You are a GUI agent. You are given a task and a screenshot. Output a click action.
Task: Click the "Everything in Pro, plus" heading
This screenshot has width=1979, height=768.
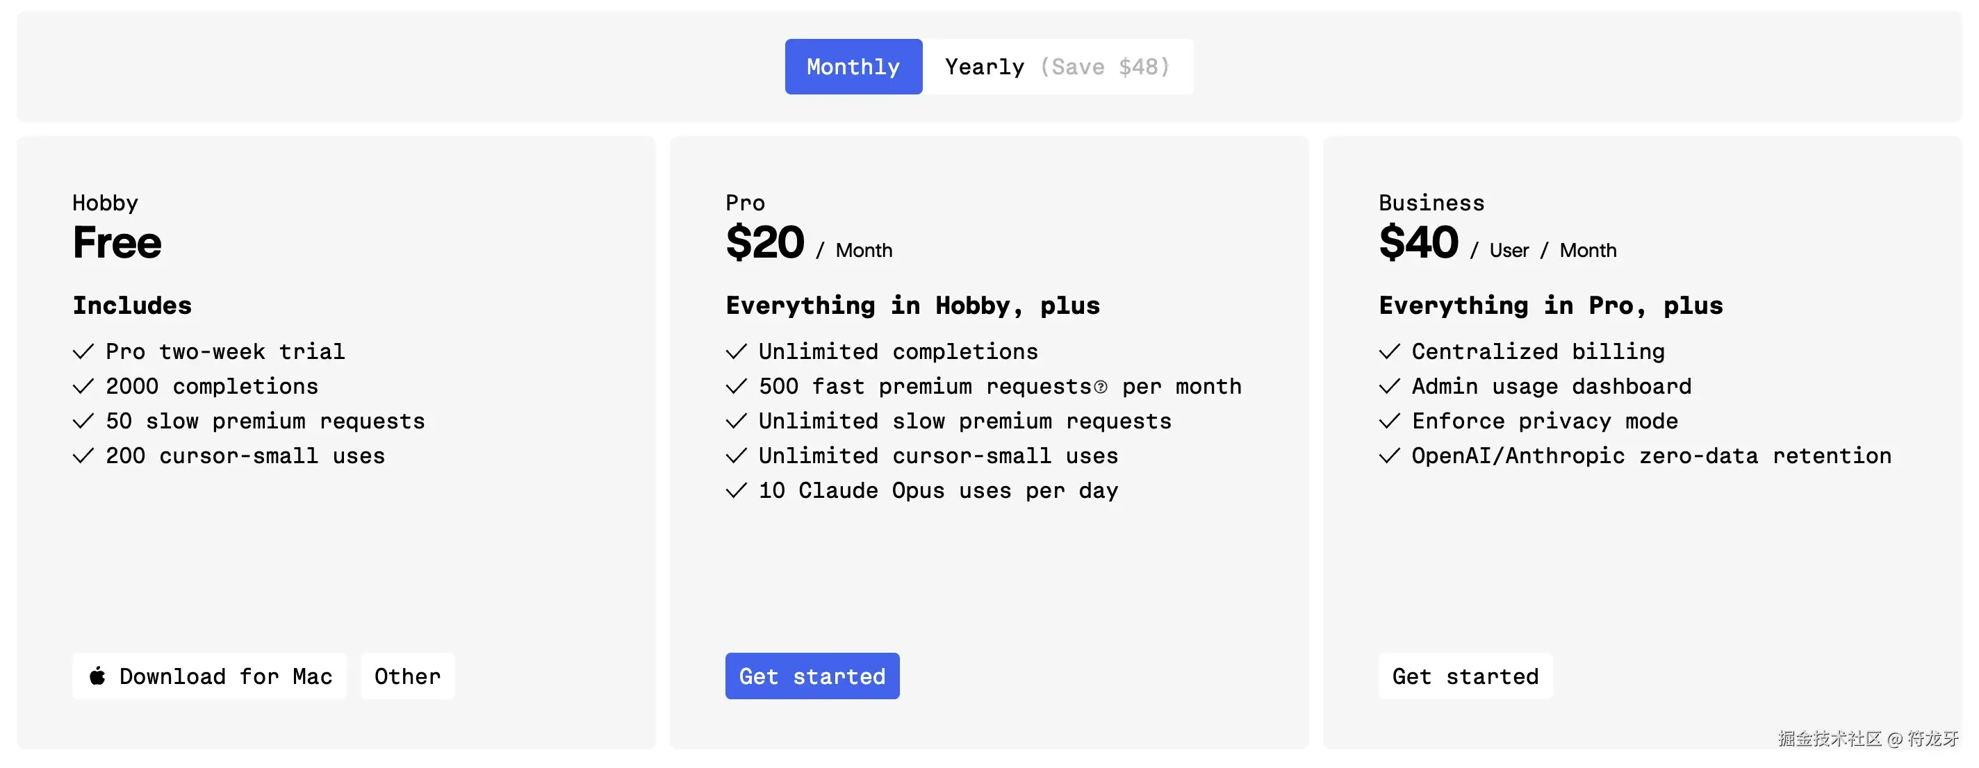coord(1550,306)
